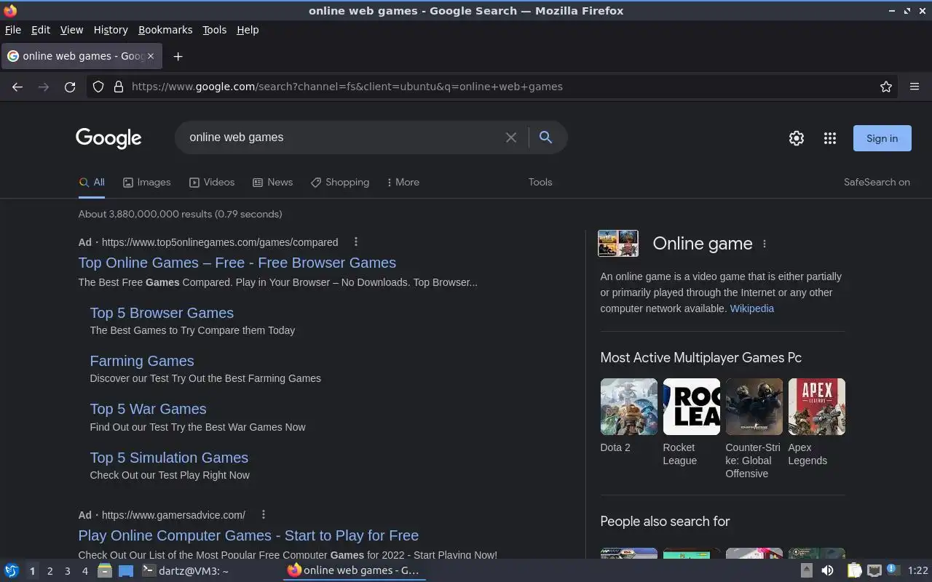The width and height of the screenshot is (932, 582).
Task: Close the online web games tab
Action: (x=151, y=56)
